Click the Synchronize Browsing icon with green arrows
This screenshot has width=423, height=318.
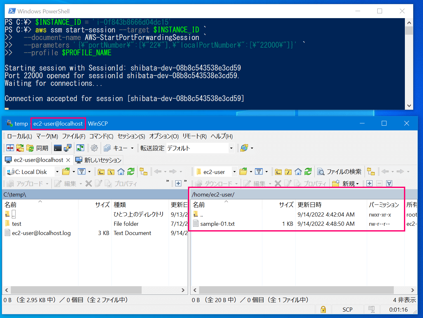(x=80, y=148)
